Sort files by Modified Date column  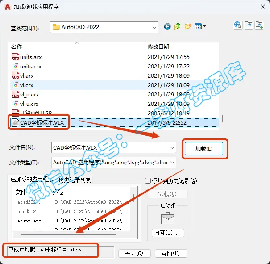point(181,46)
